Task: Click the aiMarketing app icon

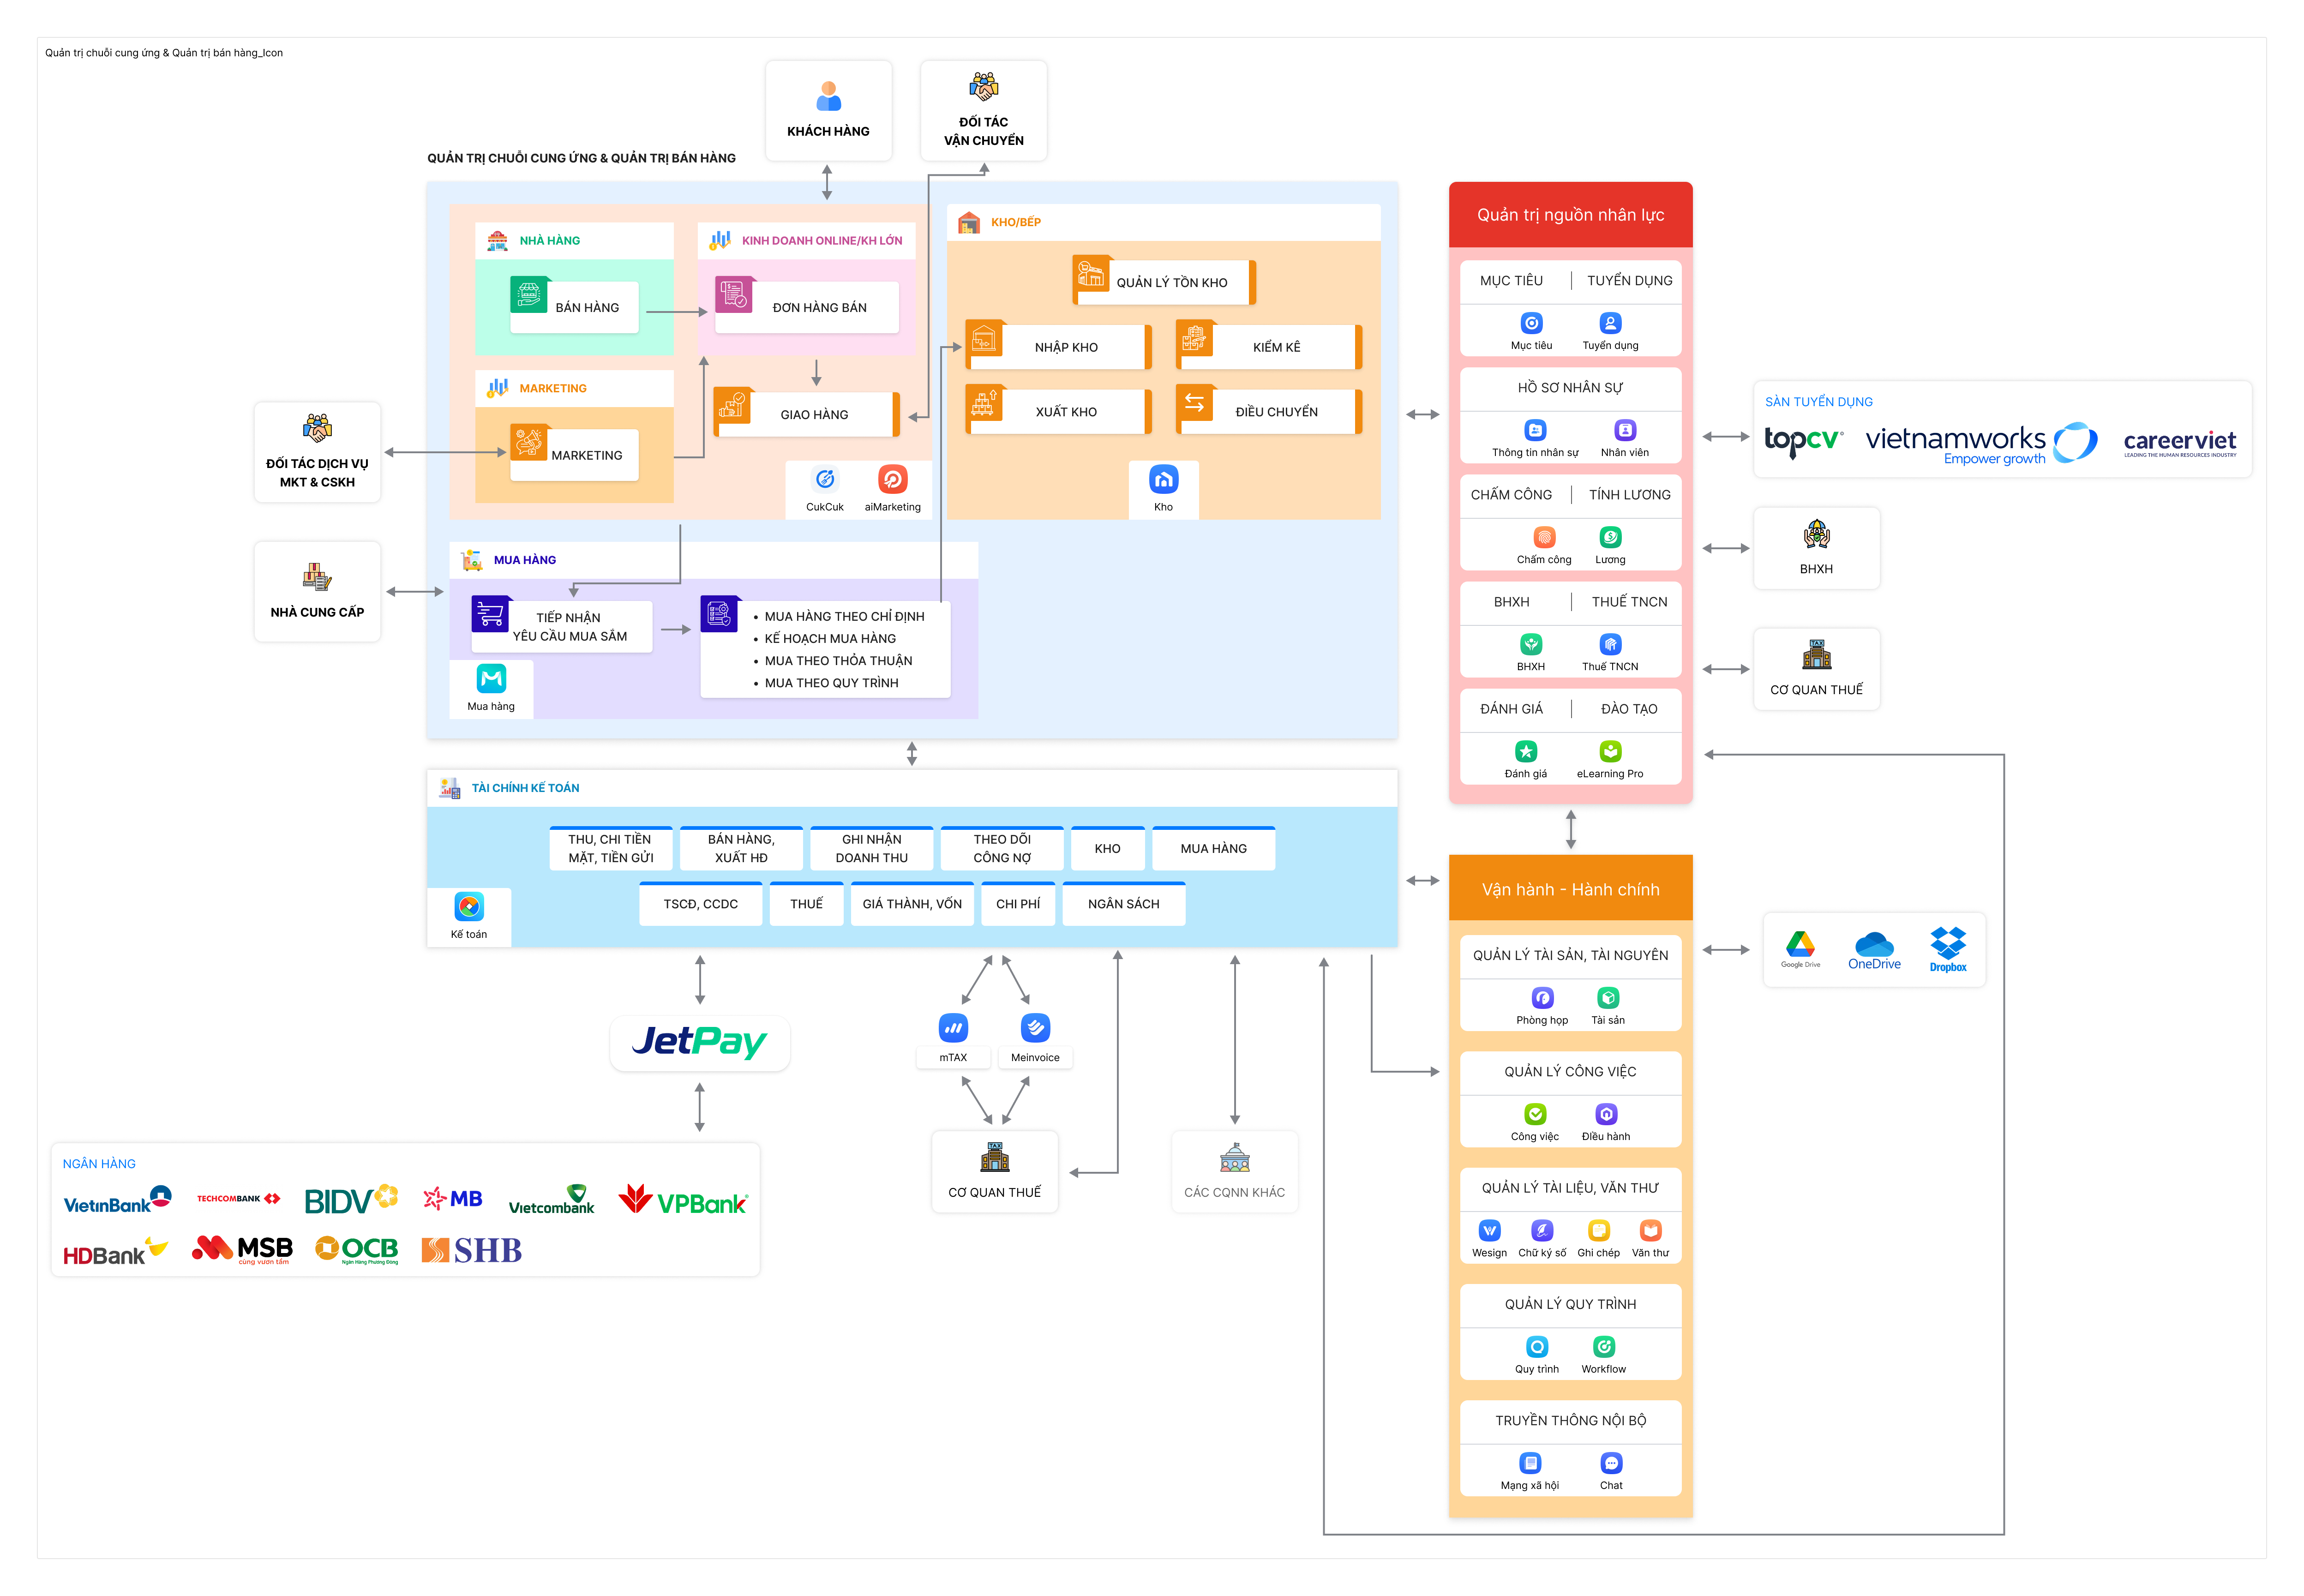Action: 892,480
